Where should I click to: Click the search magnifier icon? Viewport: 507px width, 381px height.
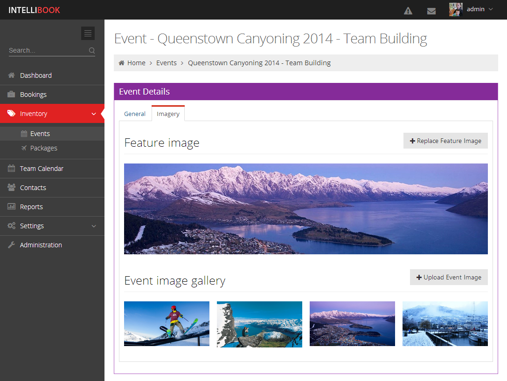click(92, 50)
